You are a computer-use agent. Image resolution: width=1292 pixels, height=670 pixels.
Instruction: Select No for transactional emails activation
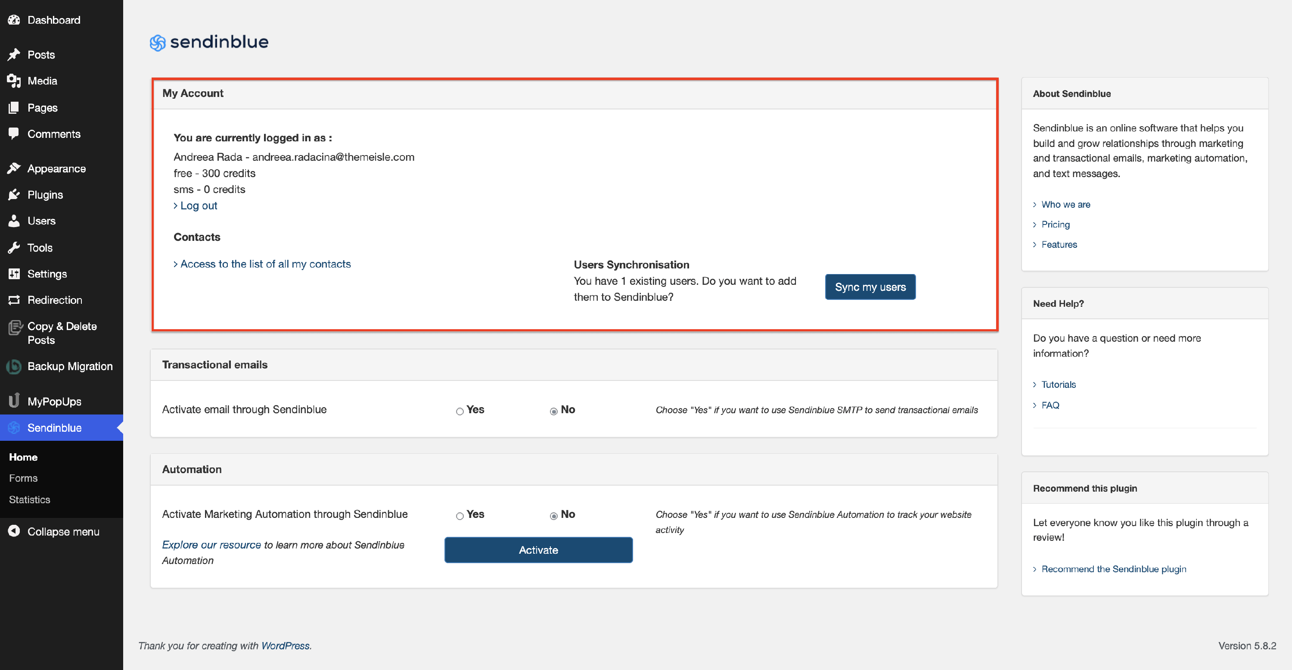tap(553, 411)
